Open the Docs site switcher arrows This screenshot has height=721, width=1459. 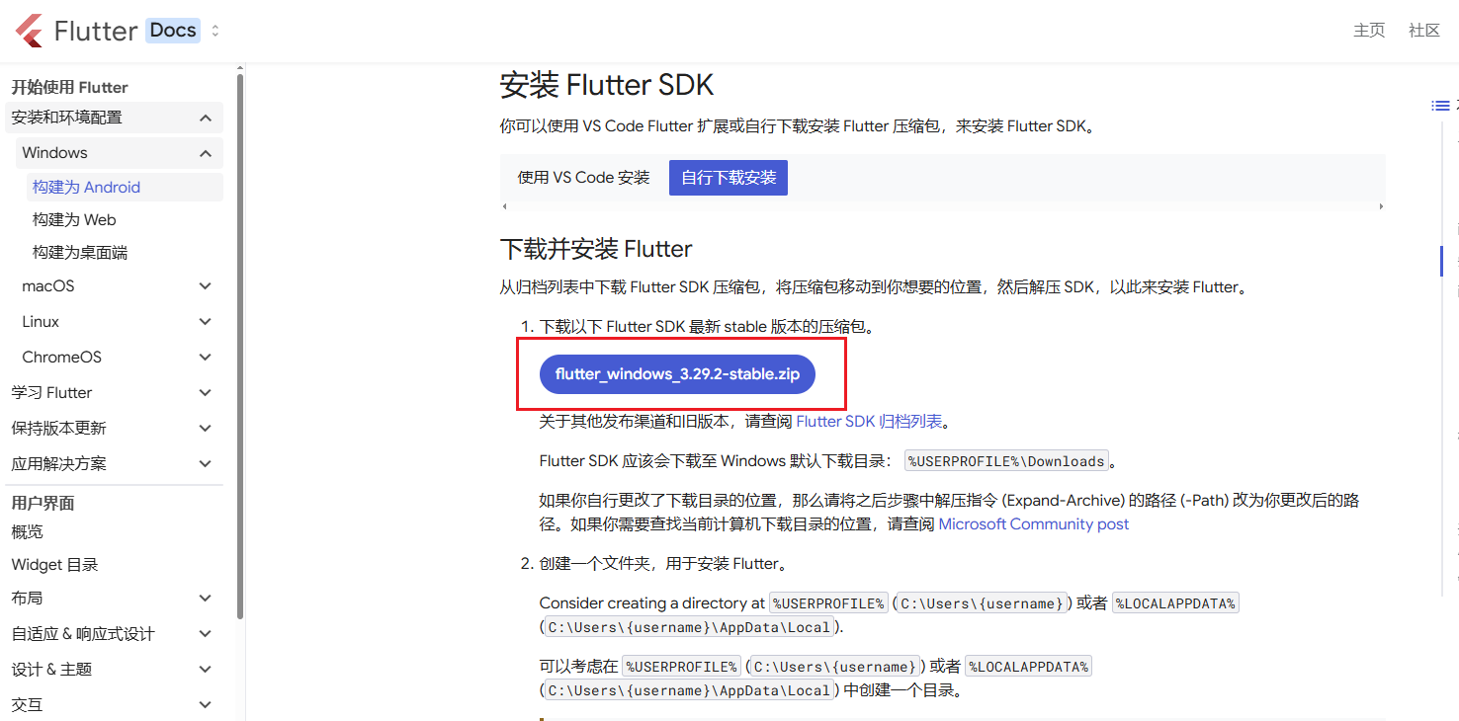pos(215,31)
